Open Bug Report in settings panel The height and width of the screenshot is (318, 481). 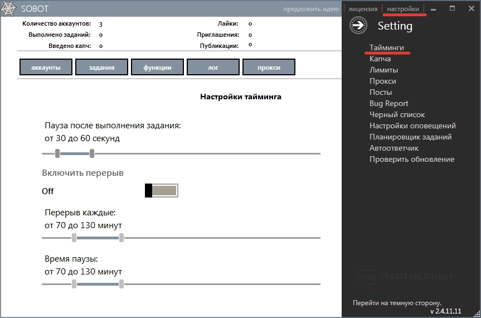tap(389, 103)
